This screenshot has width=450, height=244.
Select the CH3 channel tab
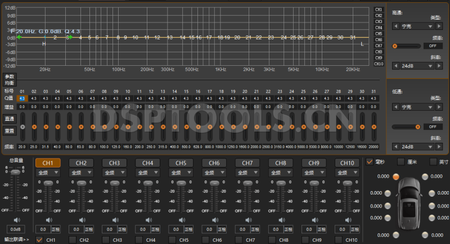(x=114, y=162)
